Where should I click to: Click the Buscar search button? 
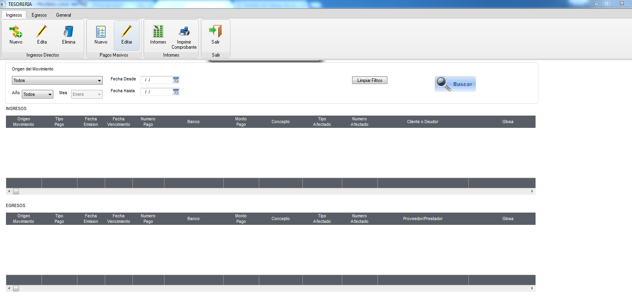coord(455,84)
